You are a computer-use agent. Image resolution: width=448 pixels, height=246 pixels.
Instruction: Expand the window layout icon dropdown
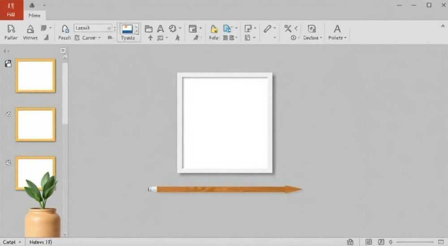point(200,28)
